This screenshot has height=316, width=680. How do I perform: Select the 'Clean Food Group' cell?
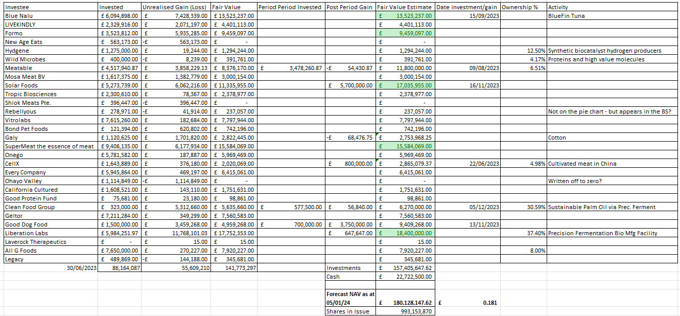click(51, 207)
